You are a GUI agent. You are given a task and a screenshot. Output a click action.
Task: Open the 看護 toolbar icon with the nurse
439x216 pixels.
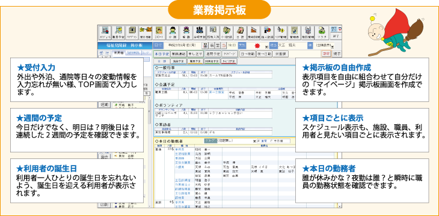coord(186,33)
